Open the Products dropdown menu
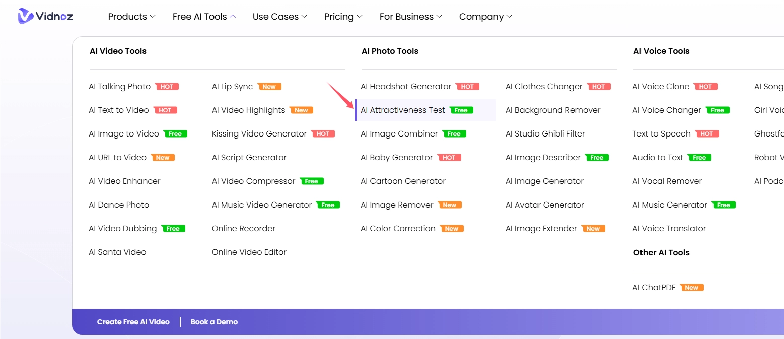 (128, 16)
